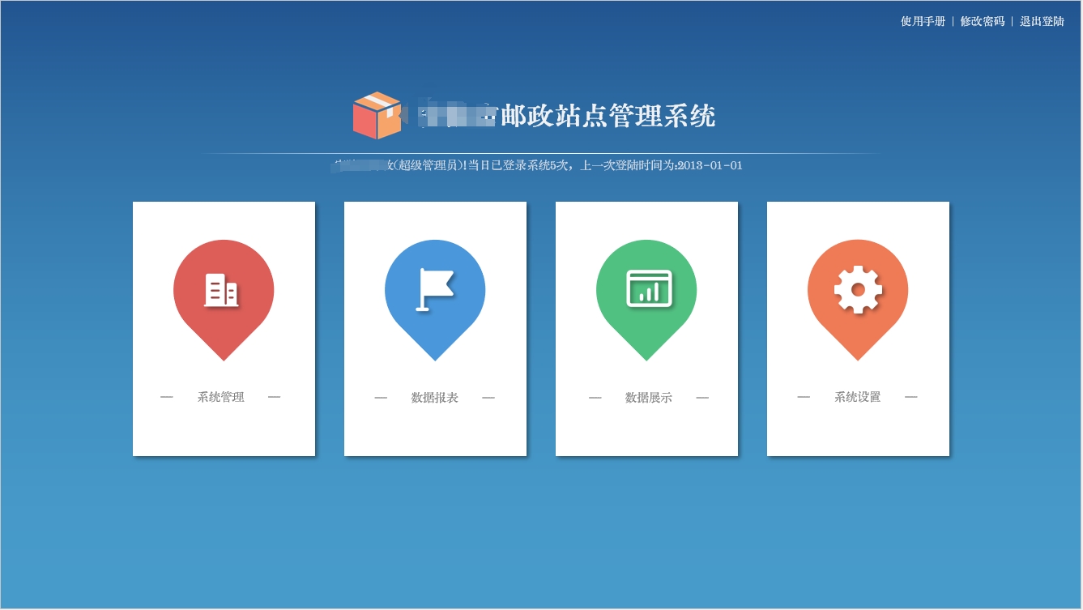Click the 邮政站点管理系统 title

(x=608, y=116)
